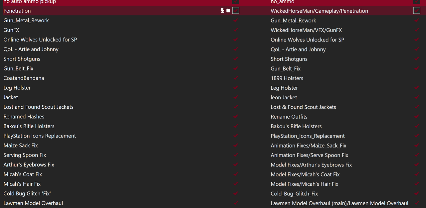Open the folder icon in Penetration row
The image size is (426, 208).
pos(228,11)
